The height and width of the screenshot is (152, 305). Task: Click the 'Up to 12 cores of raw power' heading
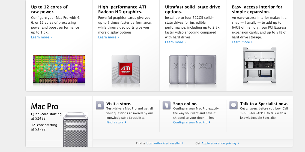(x=49, y=9)
